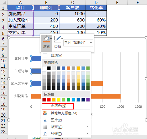Click the chart's bottom-left corner handle

point(9,120)
